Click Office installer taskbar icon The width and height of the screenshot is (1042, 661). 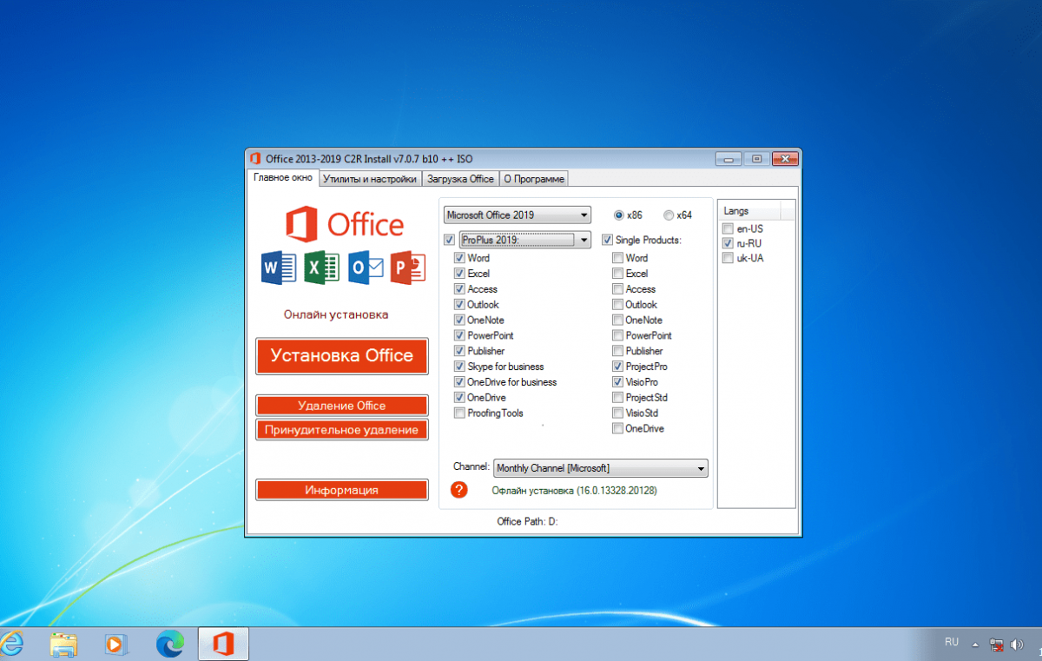(x=224, y=644)
